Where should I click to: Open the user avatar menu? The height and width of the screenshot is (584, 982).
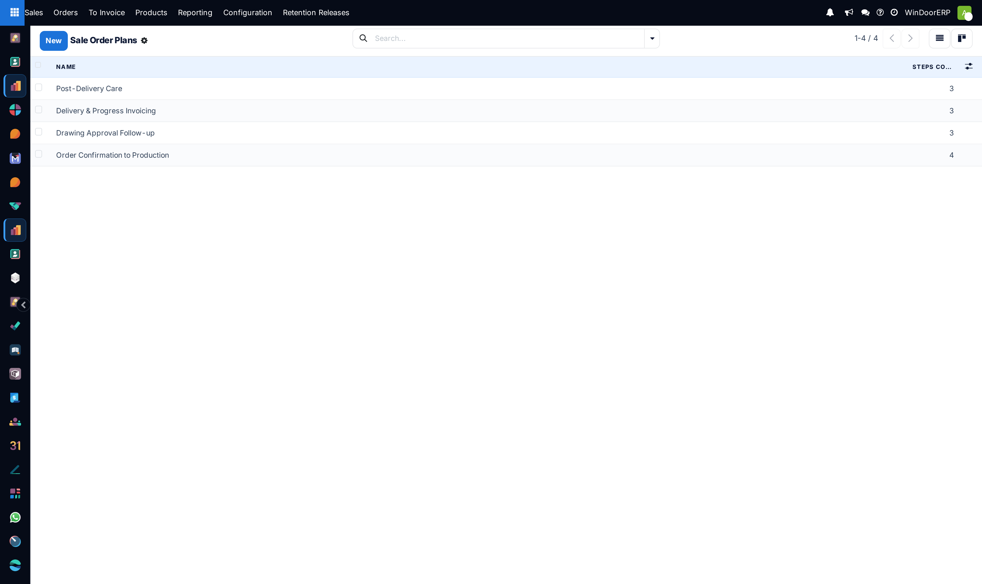[964, 13]
